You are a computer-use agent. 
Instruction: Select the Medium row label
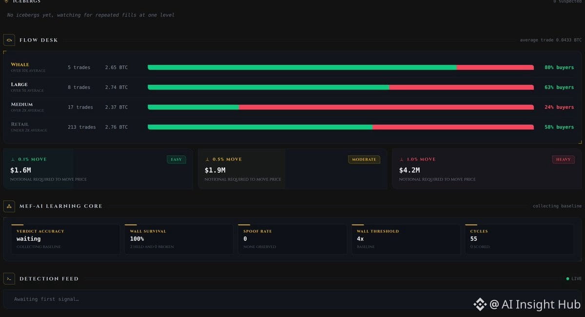coord(22,104)
